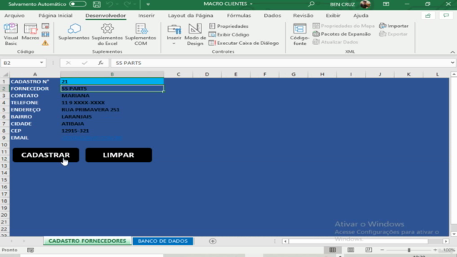
Task: Select cell with value 21
Action: pos(112,81)
